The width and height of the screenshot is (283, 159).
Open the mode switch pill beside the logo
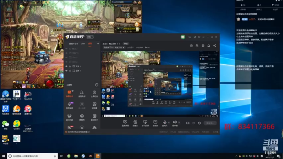[x=90, y=37]
